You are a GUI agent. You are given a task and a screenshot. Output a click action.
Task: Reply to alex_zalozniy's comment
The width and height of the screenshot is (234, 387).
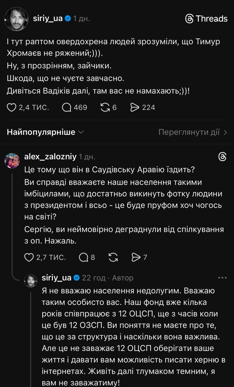coord(83,257)
